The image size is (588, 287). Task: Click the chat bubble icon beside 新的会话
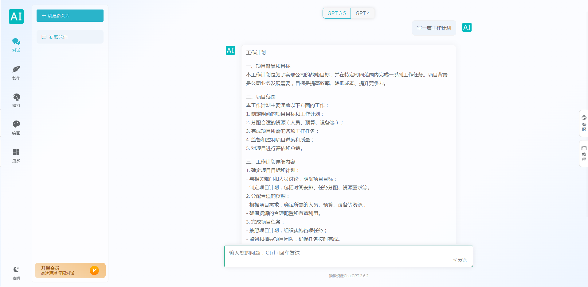[44, 37]
